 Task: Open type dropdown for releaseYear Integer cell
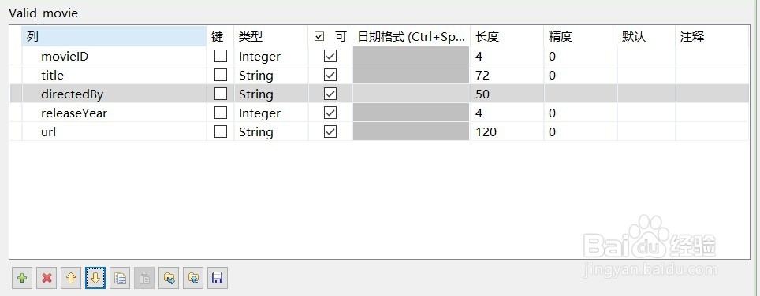pos(270,113)
